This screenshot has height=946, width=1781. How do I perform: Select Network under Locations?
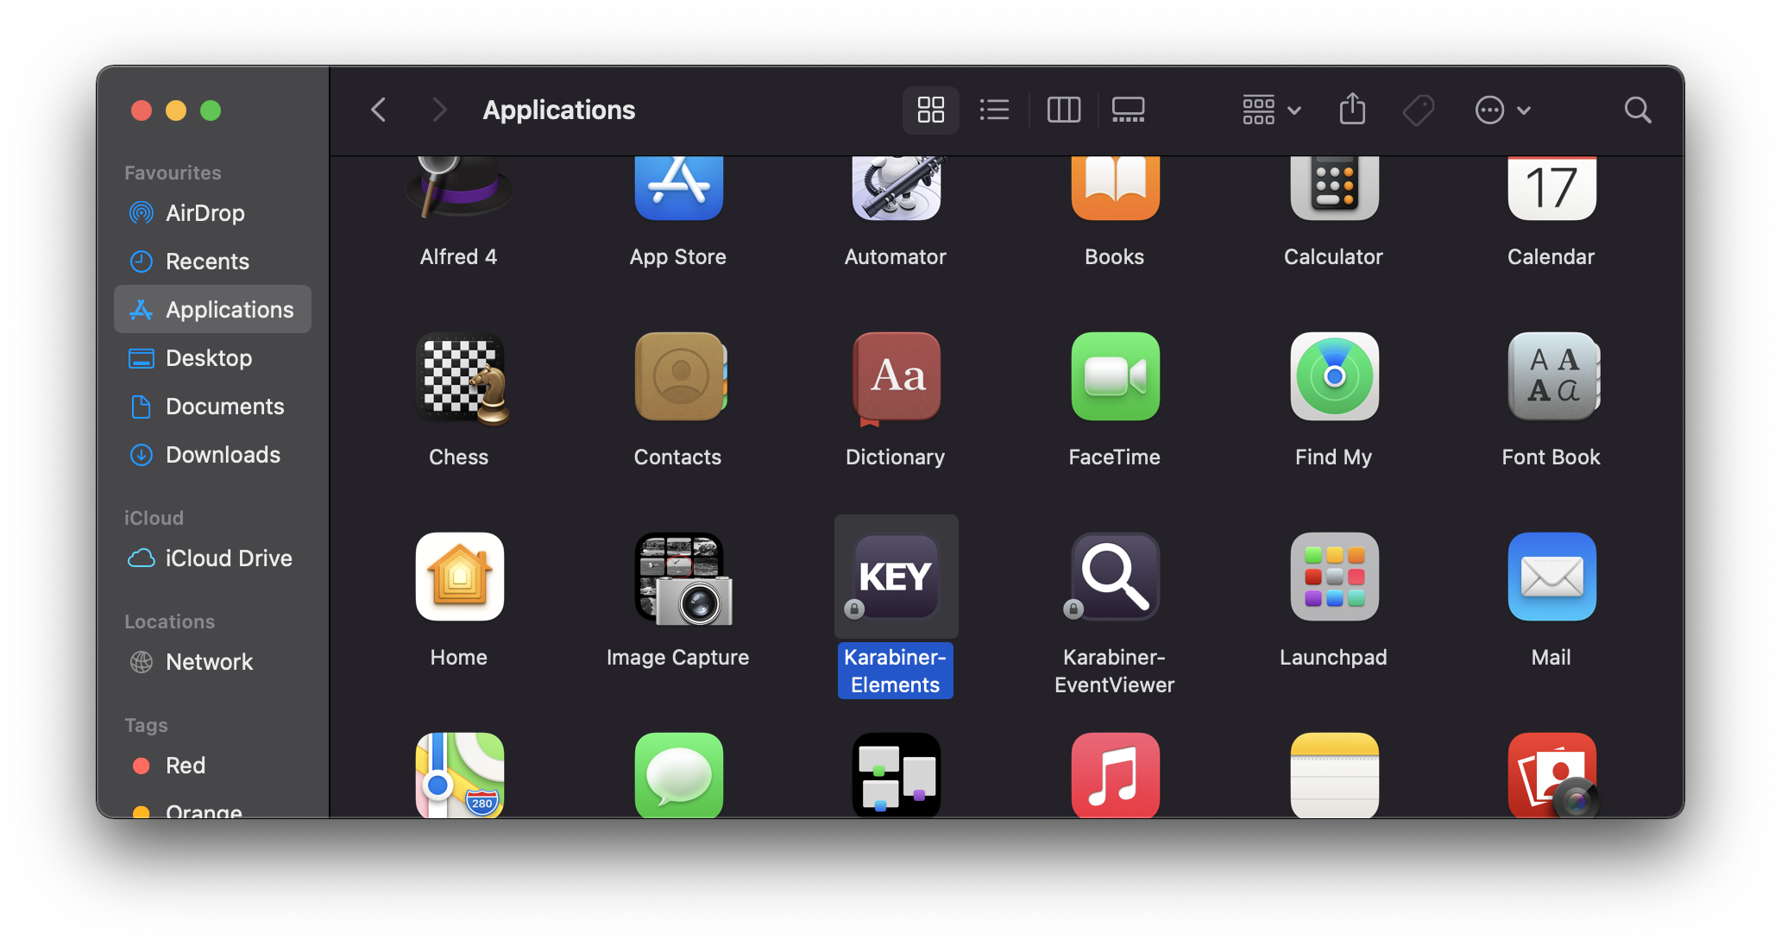click(x=209, y=662)
